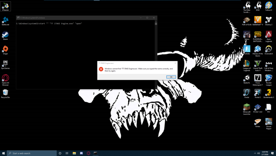Click the cmd.exe scrollbar down arrow

tap(156, 88)
